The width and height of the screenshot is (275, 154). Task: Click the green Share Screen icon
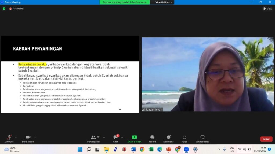134,137
